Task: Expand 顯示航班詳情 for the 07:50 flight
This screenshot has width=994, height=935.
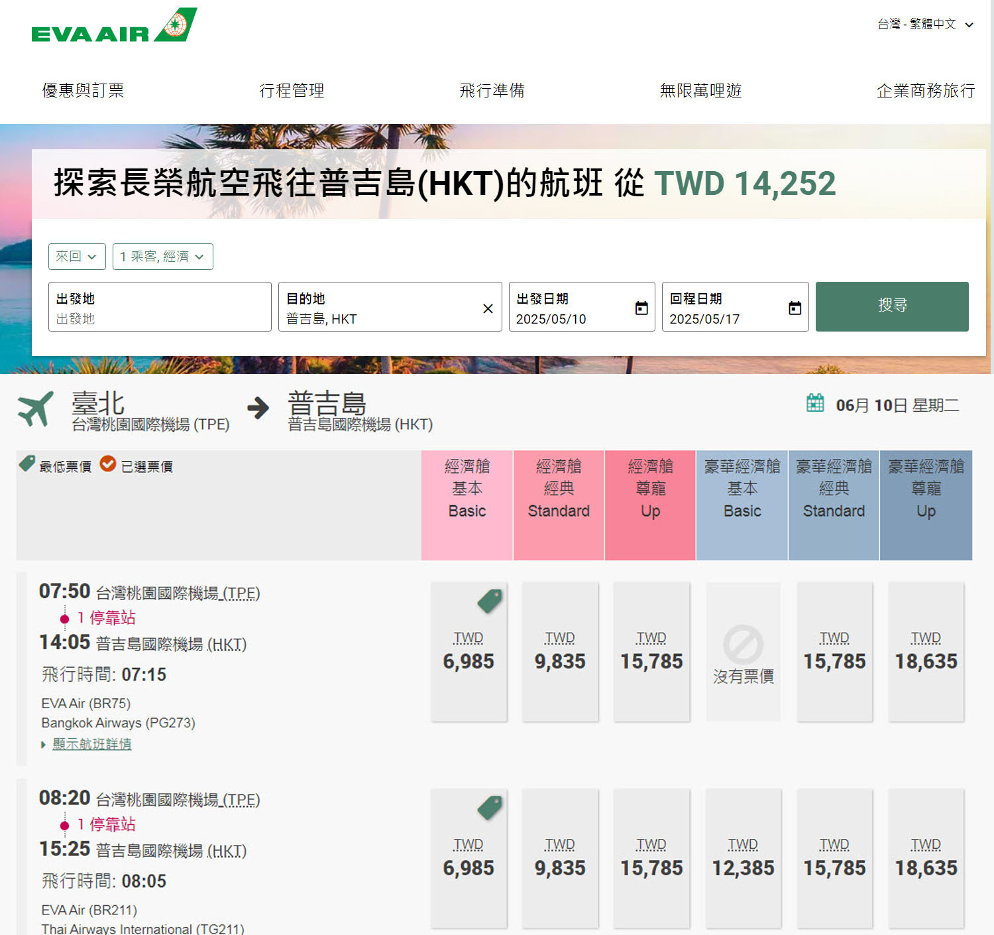Action: [x=91, y=744]
